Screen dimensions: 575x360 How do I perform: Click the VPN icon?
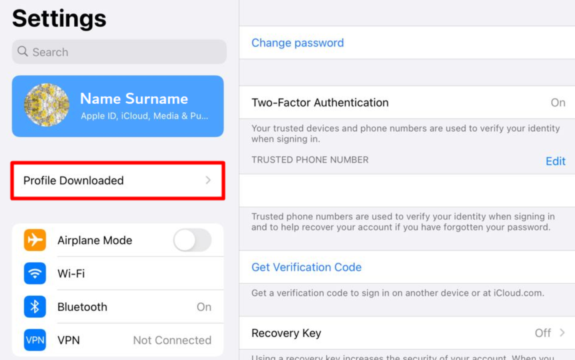click(x=35, y=340)
